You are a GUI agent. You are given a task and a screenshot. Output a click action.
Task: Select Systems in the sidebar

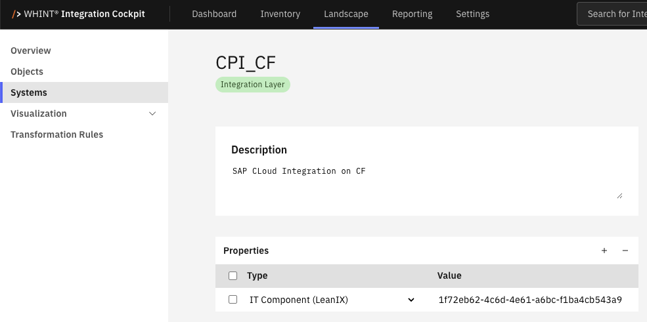(x=29, y=92)
